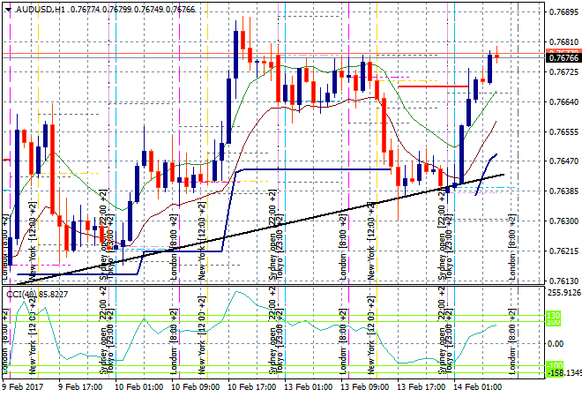Select the black ascending trendline
This screenshot has height=397, width=582.
(x=265, y=228)
